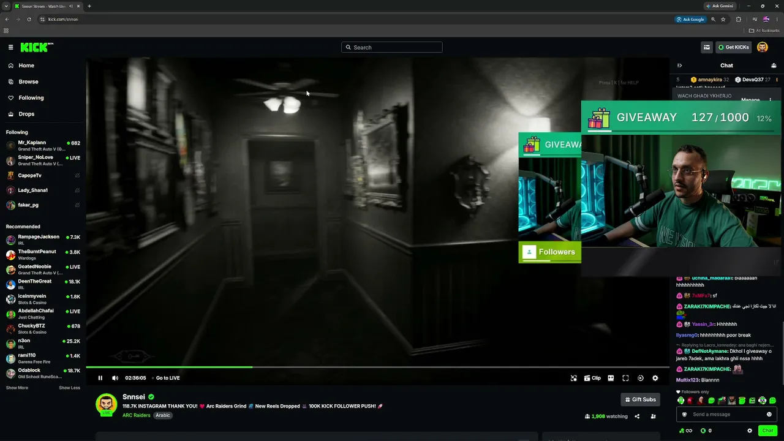
Task: Open the Kick sidebar hamburger menu
Action: (10, 47)
